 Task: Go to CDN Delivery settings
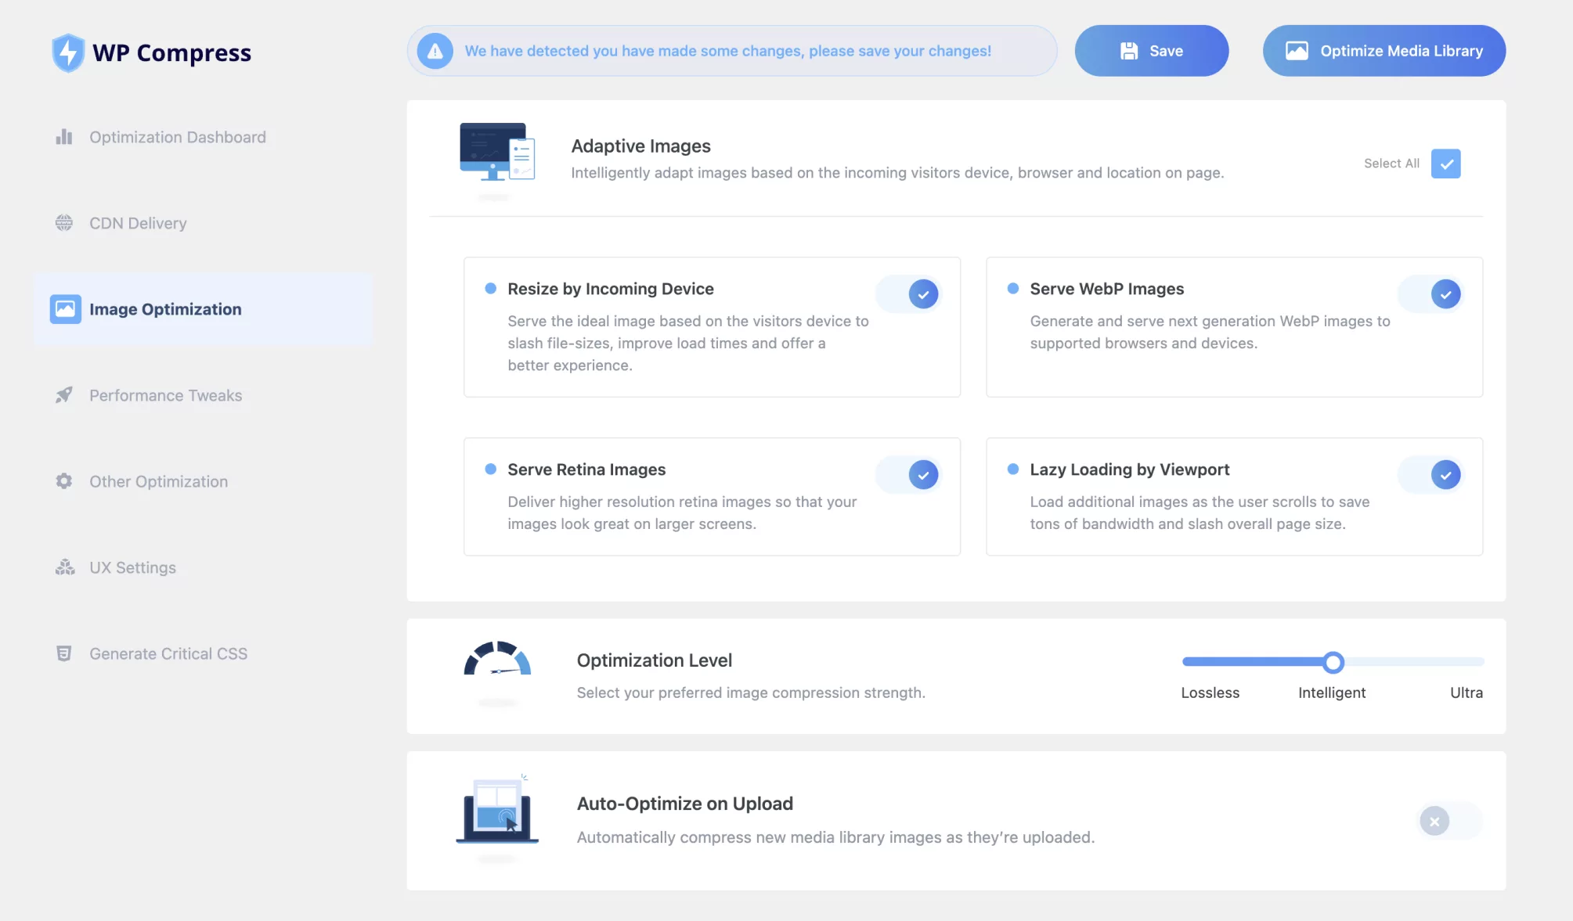[138, 223]
